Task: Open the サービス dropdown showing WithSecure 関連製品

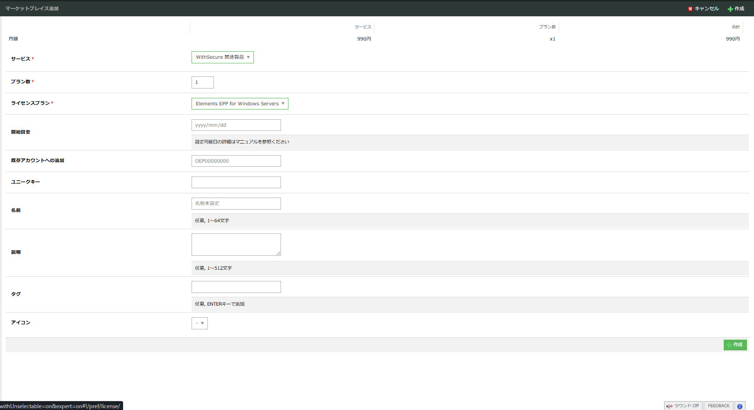Action: click(223, 57)
